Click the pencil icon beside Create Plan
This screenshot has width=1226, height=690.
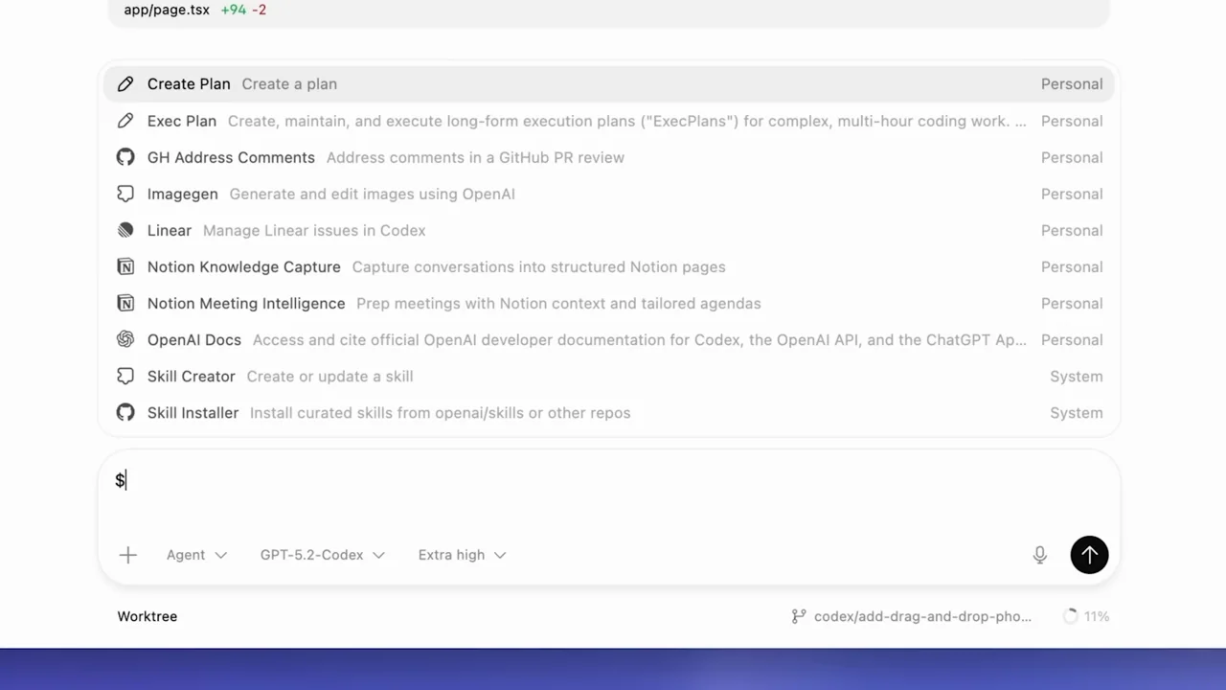(125, 84)
